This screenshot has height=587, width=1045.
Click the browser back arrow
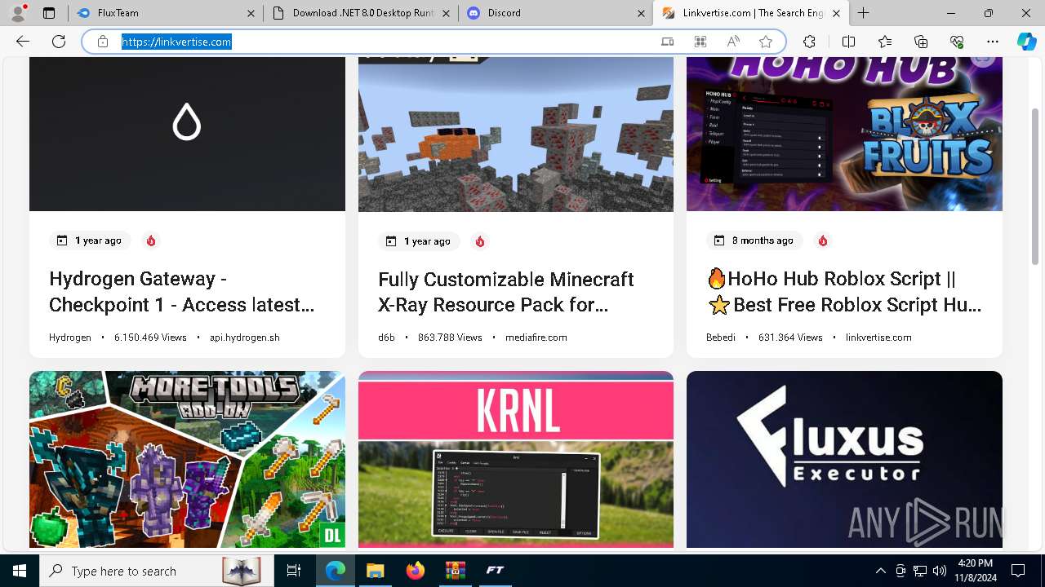tap(23, 42)
